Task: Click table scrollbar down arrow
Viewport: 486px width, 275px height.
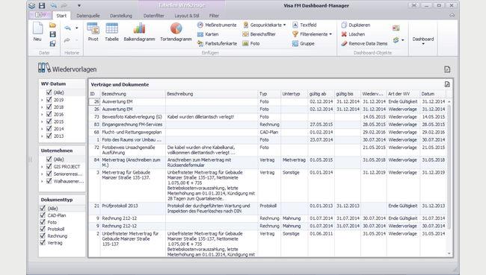Action: coord(449,253)
